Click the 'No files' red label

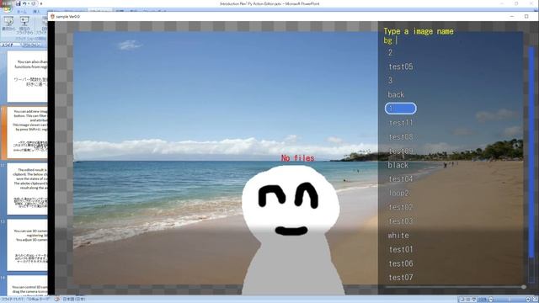coord(297,158)
